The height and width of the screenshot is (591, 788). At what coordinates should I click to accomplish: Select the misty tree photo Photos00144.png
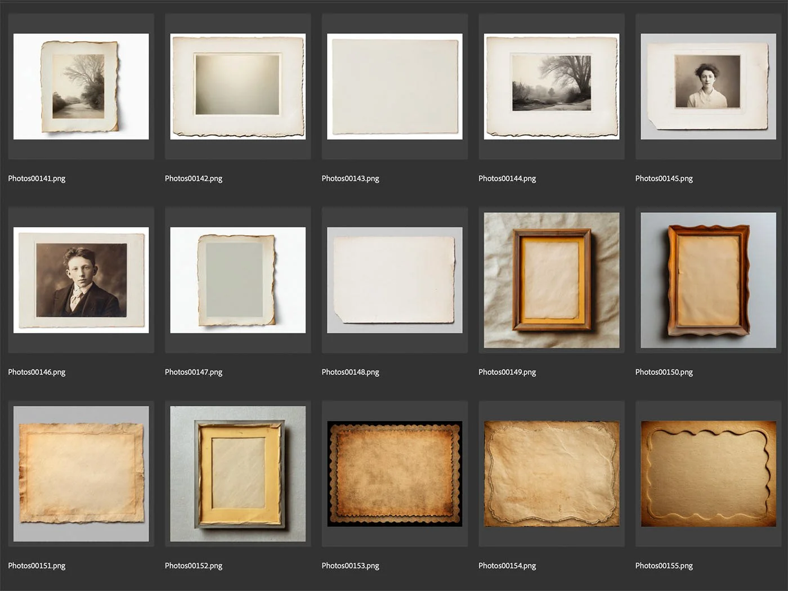(x=552, y=87)
